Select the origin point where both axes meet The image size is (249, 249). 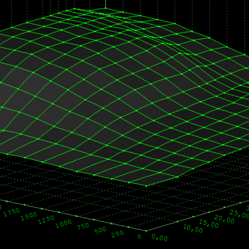click(146, 231)
